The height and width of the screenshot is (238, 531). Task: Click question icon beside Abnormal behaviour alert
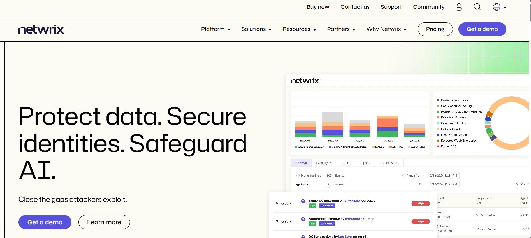point(303,219)
